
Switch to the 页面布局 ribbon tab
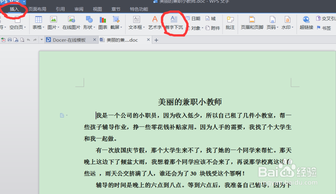tap(38, 9)
